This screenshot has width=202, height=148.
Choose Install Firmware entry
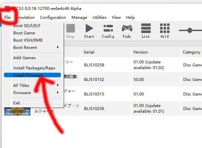click(x=32, y=75)
